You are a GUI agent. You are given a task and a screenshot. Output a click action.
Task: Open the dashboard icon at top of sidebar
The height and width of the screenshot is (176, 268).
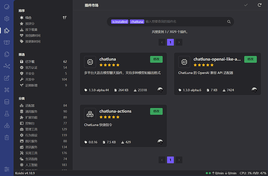[x=7, y=7]
